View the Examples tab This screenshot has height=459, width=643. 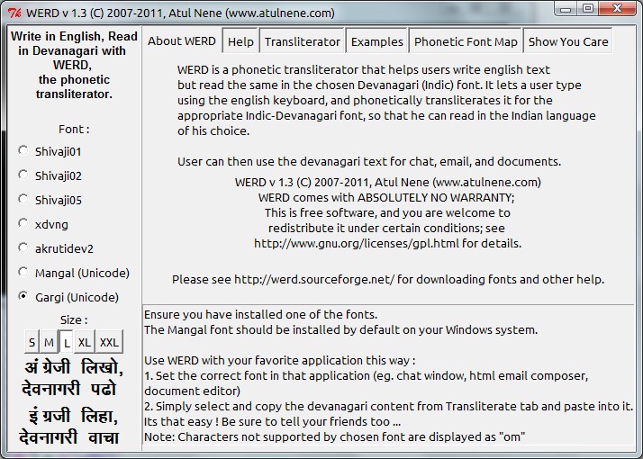click(376, 41)
